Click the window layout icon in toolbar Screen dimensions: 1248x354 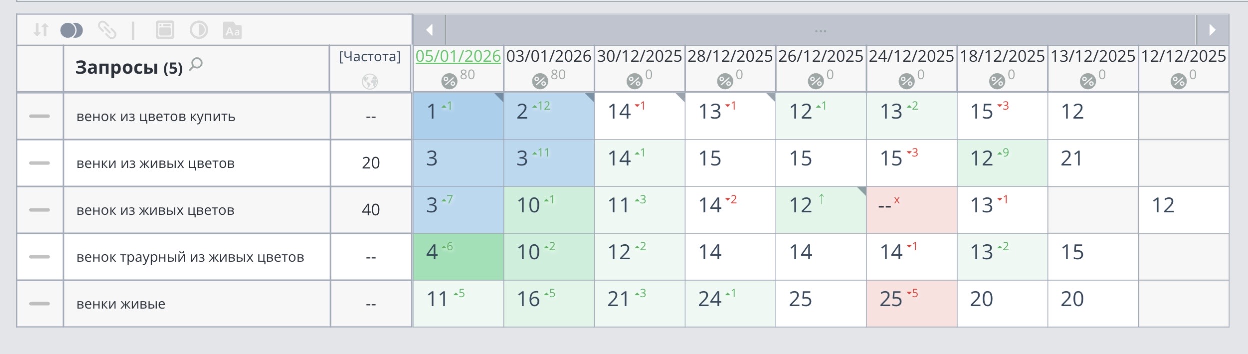click(x=165, y=30)
